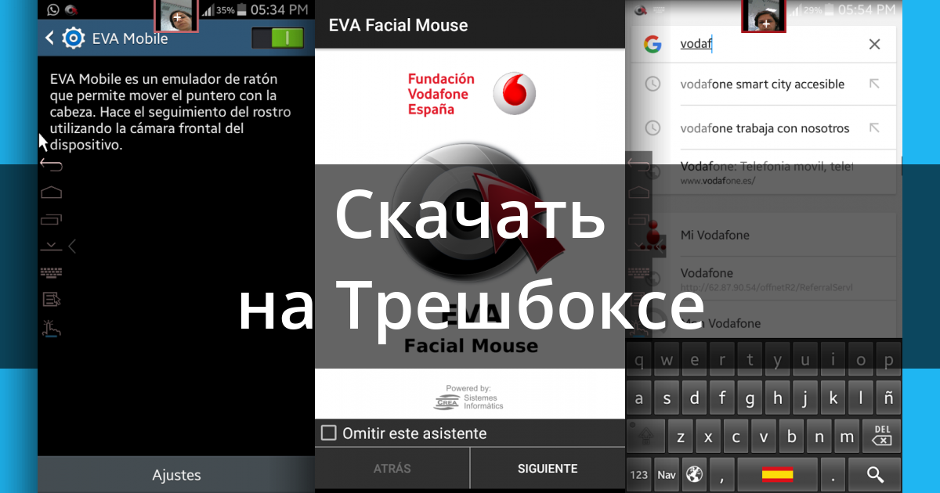Screen dimensions: 940x493
Task: Open the Ajustes button at bottom
Action: (176, 475)
